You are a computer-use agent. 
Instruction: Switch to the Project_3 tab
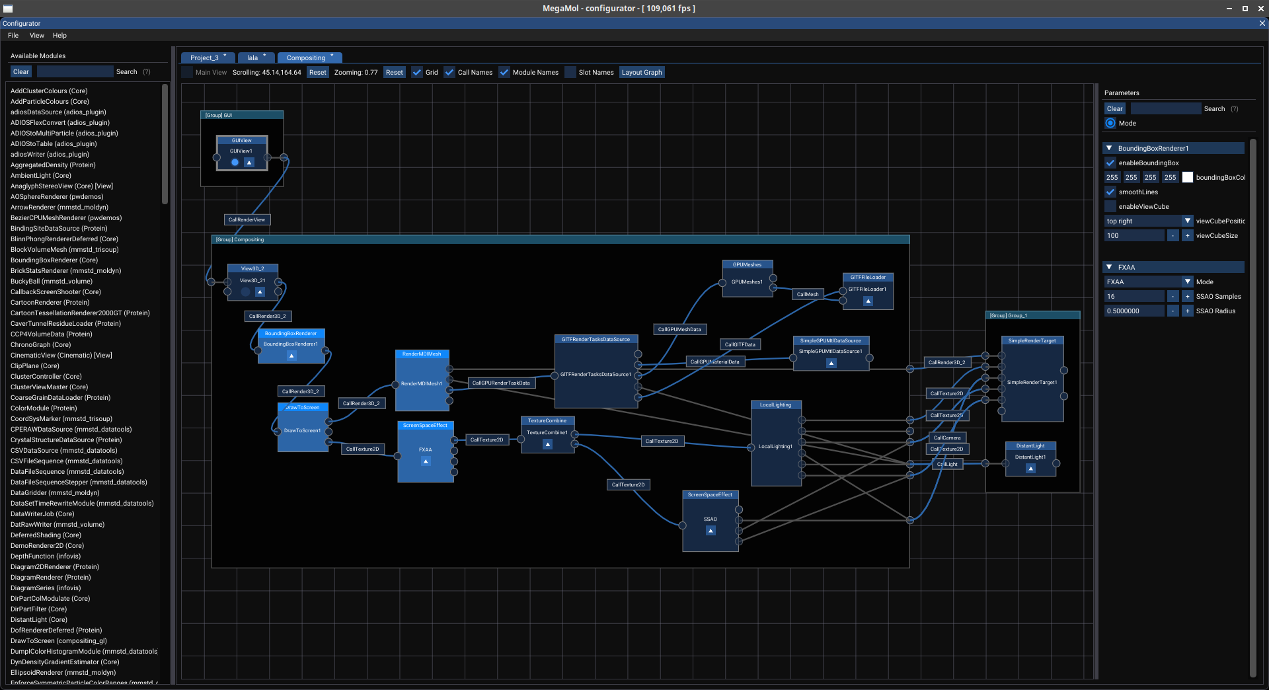[x=208, y=57]
